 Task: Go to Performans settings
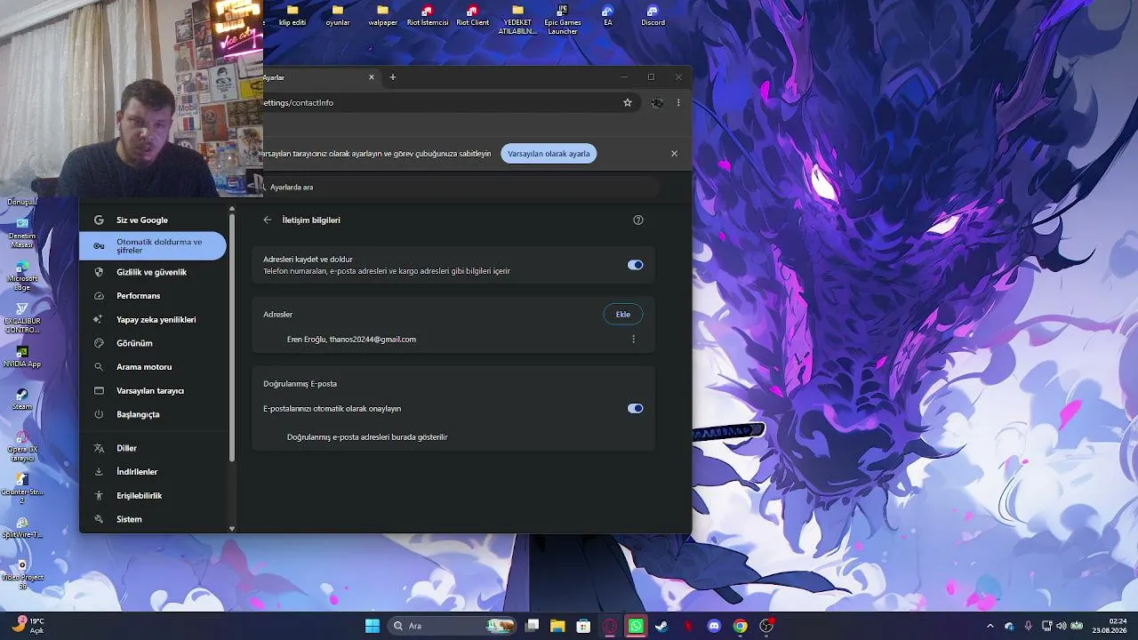(153, 296)
